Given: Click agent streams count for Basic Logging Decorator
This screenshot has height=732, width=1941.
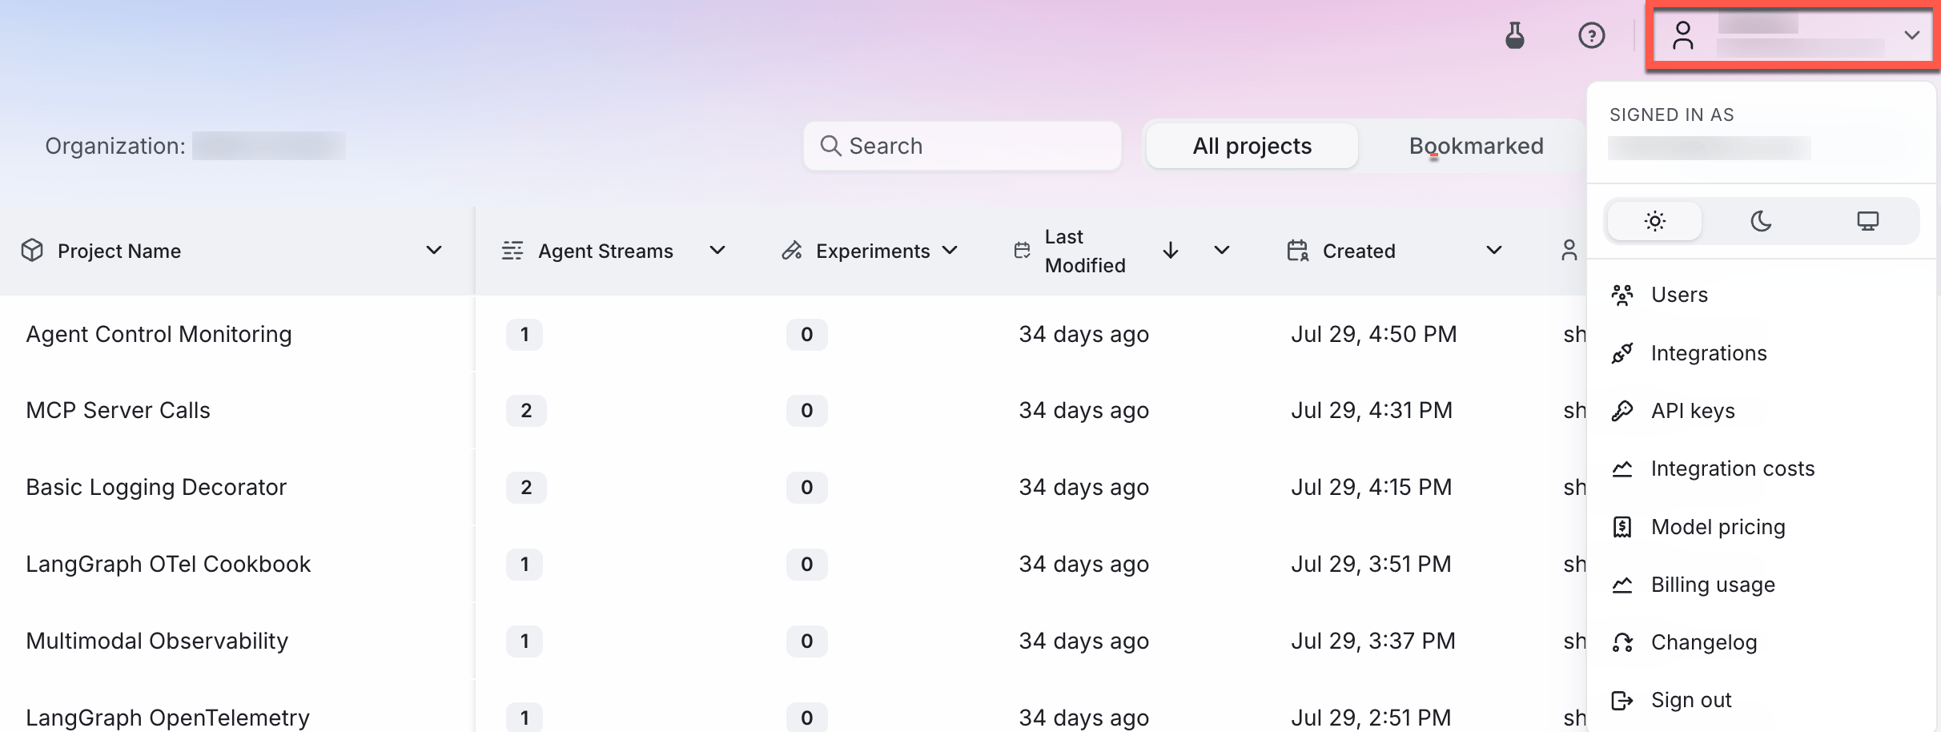Looking at the screenshot, I should point(526,488).
